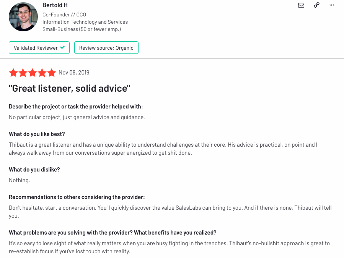Click the envelope email icon
Image resolution: width=344 pixels, height=259 pixels.
click(301, 5)
